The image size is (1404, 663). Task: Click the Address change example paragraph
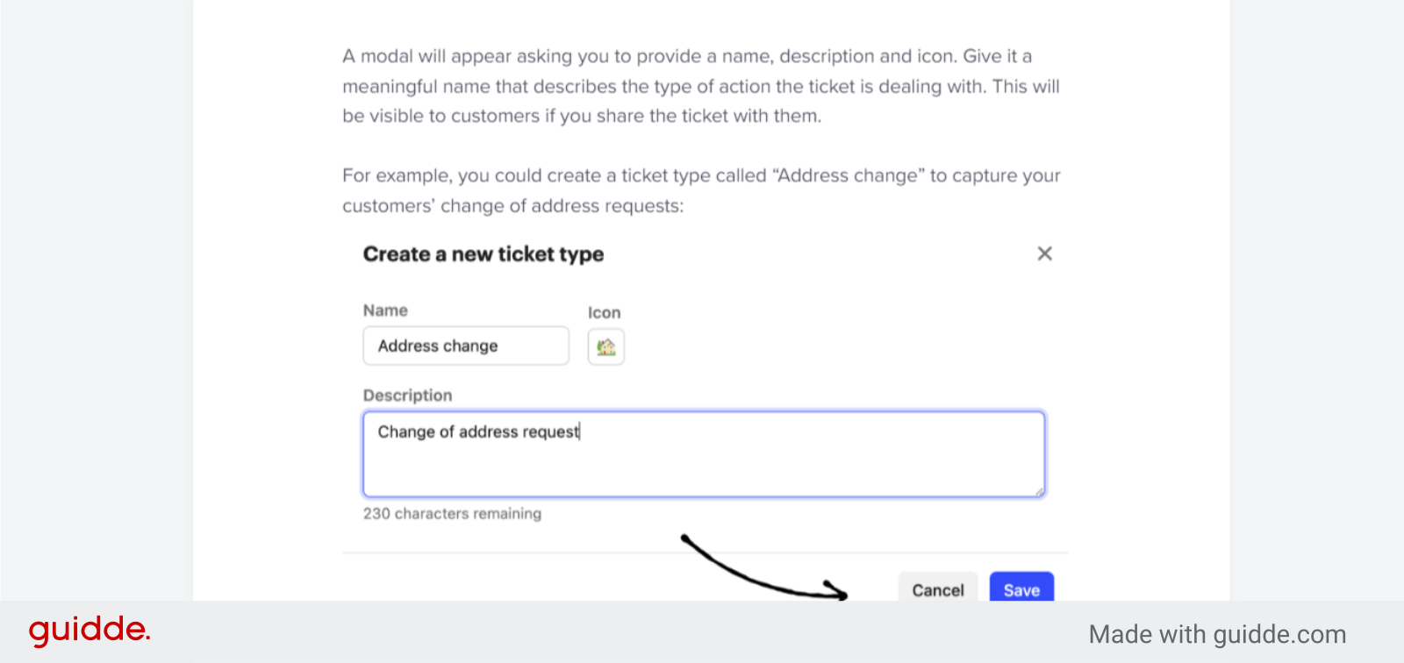(x=701, y=190)
